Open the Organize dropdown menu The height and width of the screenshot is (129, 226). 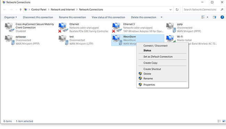coord(10,17)
